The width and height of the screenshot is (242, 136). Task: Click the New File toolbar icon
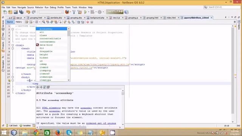[5, 12]
